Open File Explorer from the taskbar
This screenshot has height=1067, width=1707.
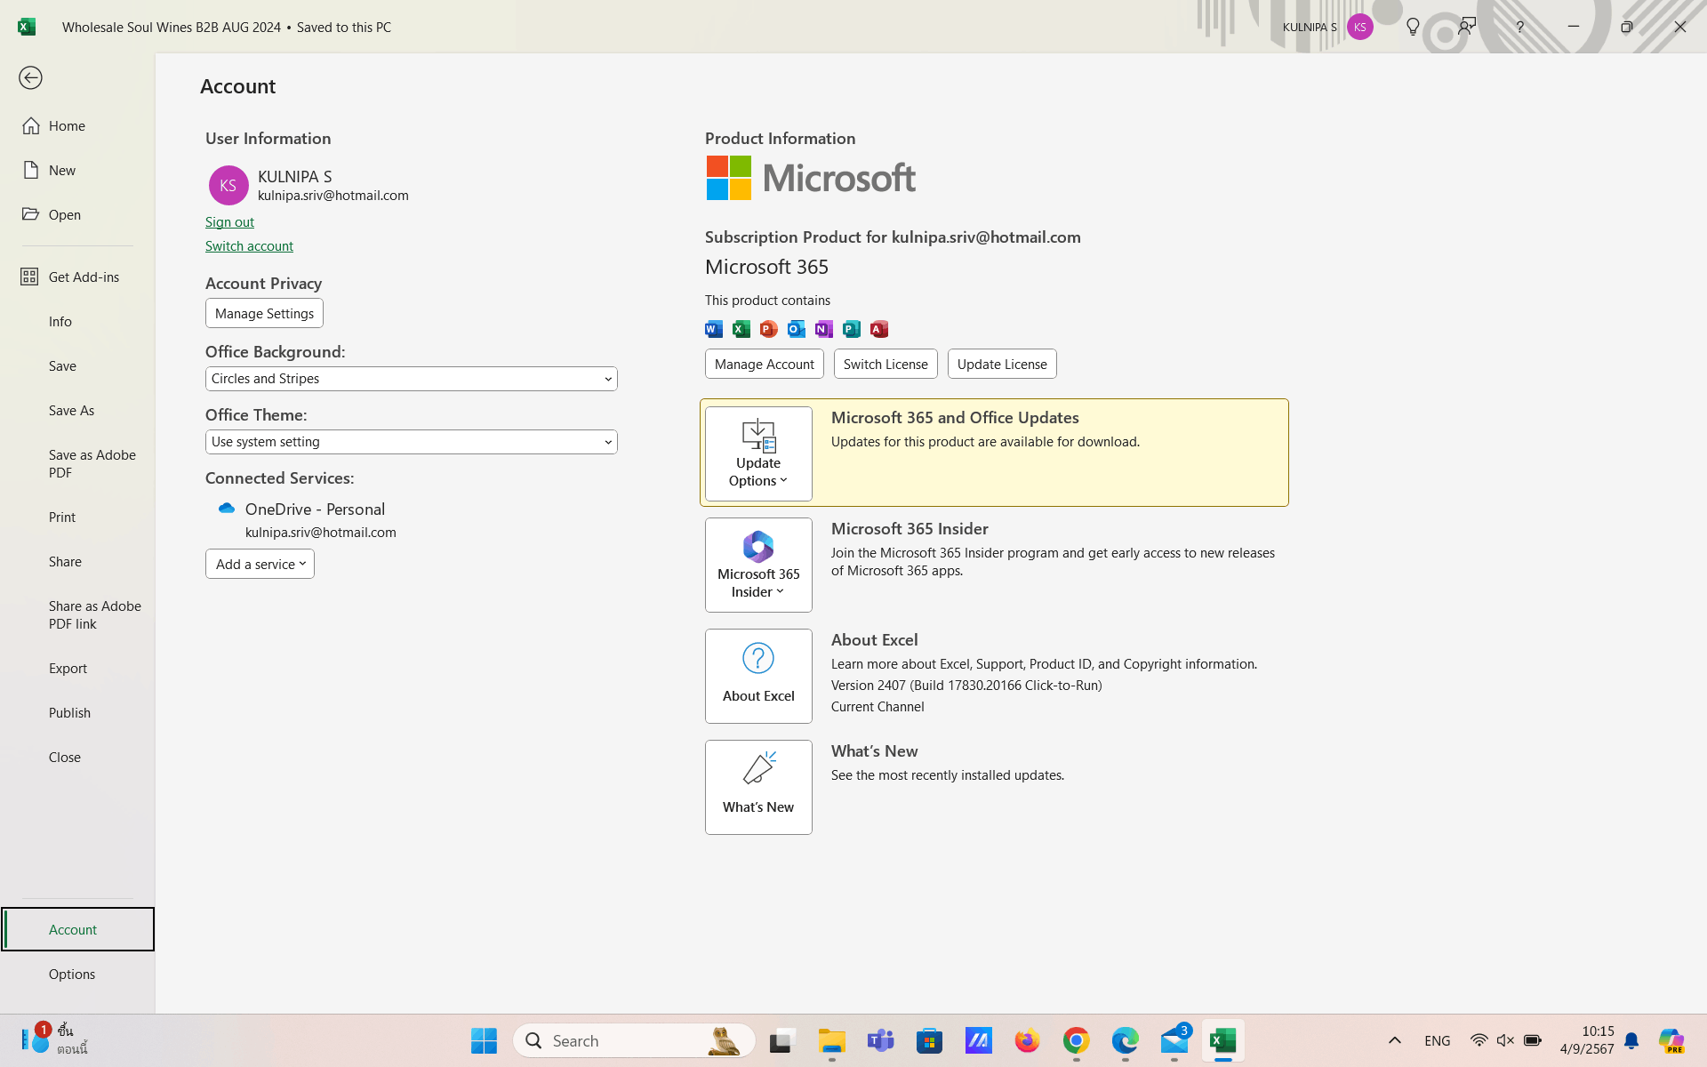(x=832, y=1040)
